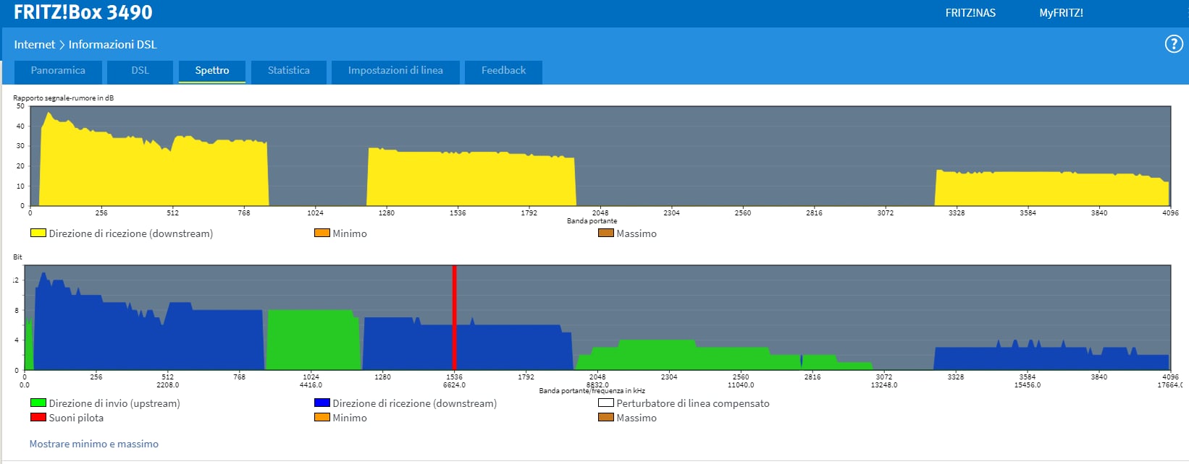Click Mostrare minimo e massimo link
The height and width of the screenshot is (464, 1189).
[x=93, y=444]
